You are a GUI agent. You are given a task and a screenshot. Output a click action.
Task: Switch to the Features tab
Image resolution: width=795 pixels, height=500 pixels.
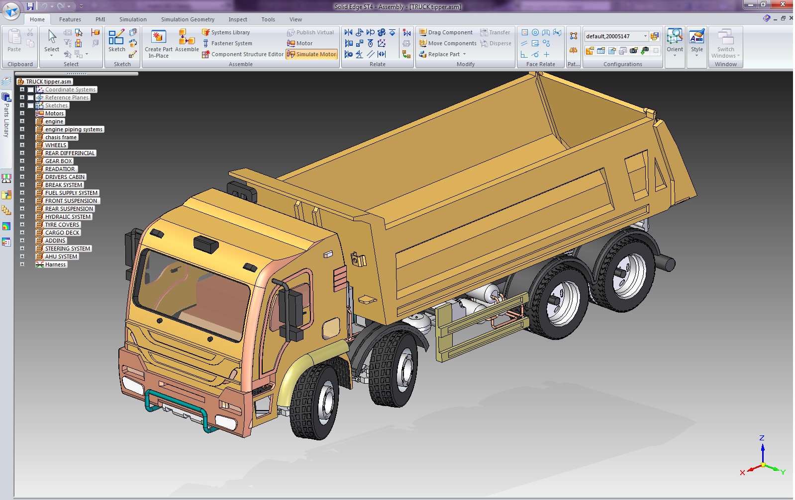click(70, 19)
